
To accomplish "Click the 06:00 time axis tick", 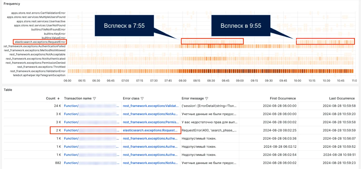I will click(68, 81).
